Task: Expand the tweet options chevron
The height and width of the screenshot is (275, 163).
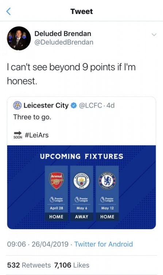Action: [x=154, y=34]
